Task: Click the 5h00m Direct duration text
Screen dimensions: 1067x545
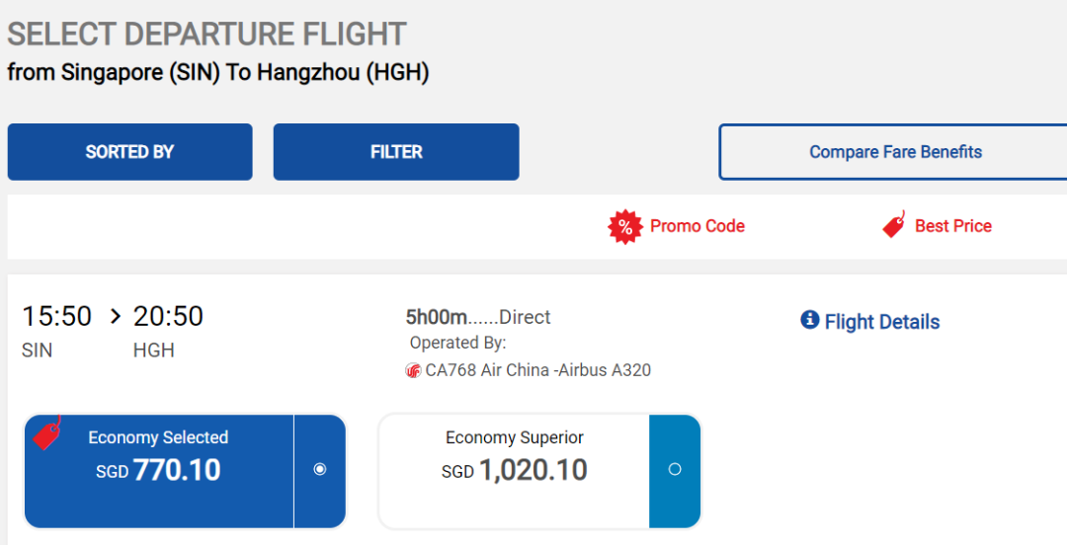Action: [x=478, y=317]
